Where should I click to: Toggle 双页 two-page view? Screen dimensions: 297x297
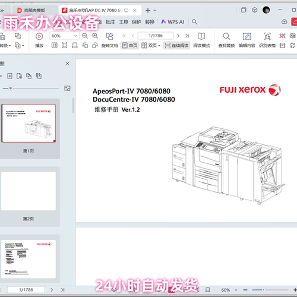[x=149, y=46]
